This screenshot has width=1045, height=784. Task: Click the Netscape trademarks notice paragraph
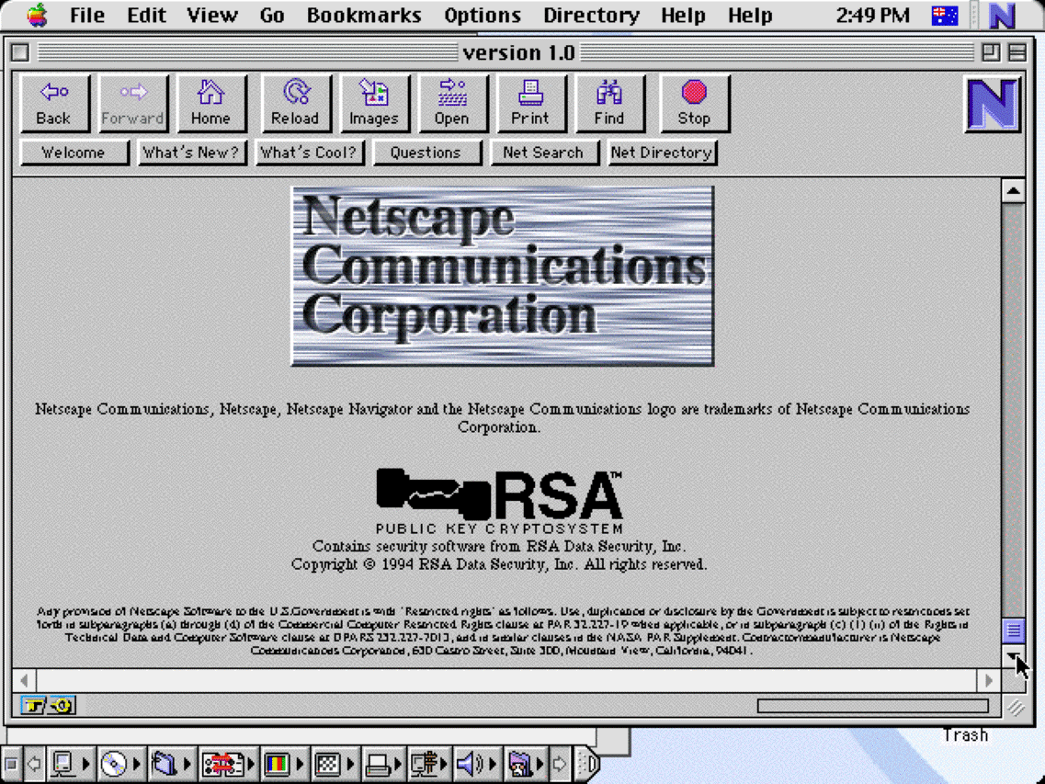pos(502,418)
